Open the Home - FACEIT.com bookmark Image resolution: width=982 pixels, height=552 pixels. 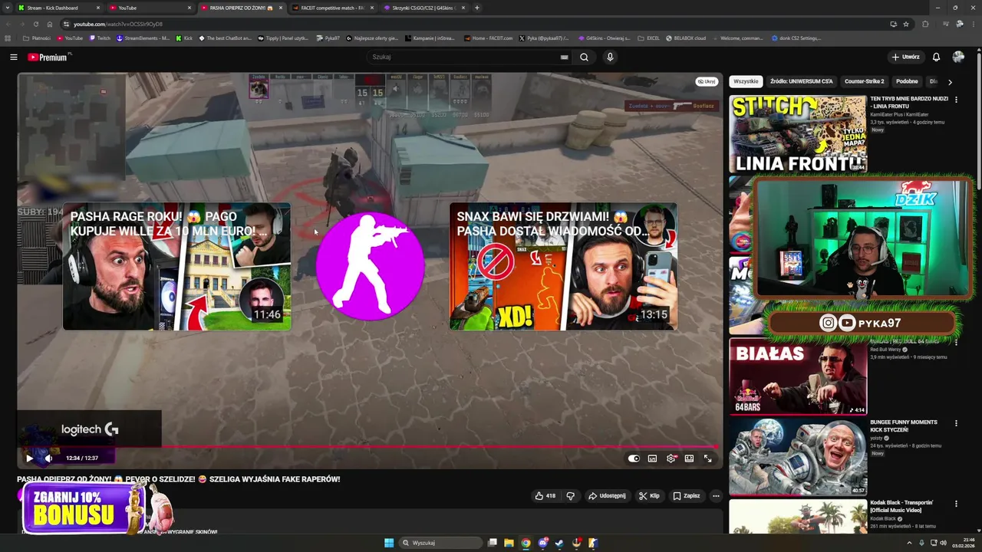[488, 38]
